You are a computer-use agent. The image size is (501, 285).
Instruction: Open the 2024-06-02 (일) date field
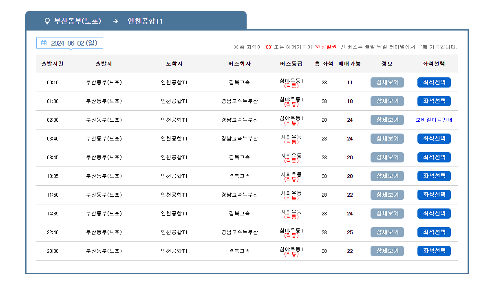click(x=70, y=43)
